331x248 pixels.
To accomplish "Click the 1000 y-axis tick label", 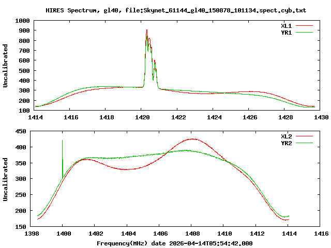I will point(22,21).
